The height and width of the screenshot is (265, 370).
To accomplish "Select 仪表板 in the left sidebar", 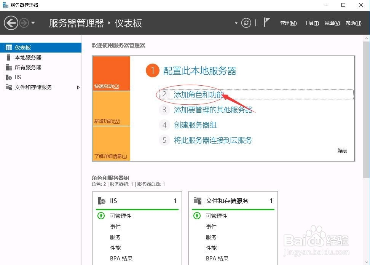I will click(x=23, y=47).
